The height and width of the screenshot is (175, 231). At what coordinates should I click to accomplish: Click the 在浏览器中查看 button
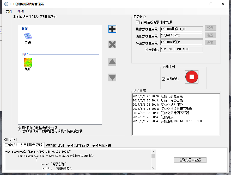tap(190, 160)
